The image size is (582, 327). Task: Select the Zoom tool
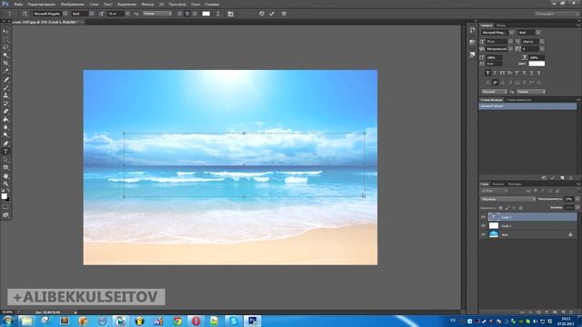pos(5,183)
